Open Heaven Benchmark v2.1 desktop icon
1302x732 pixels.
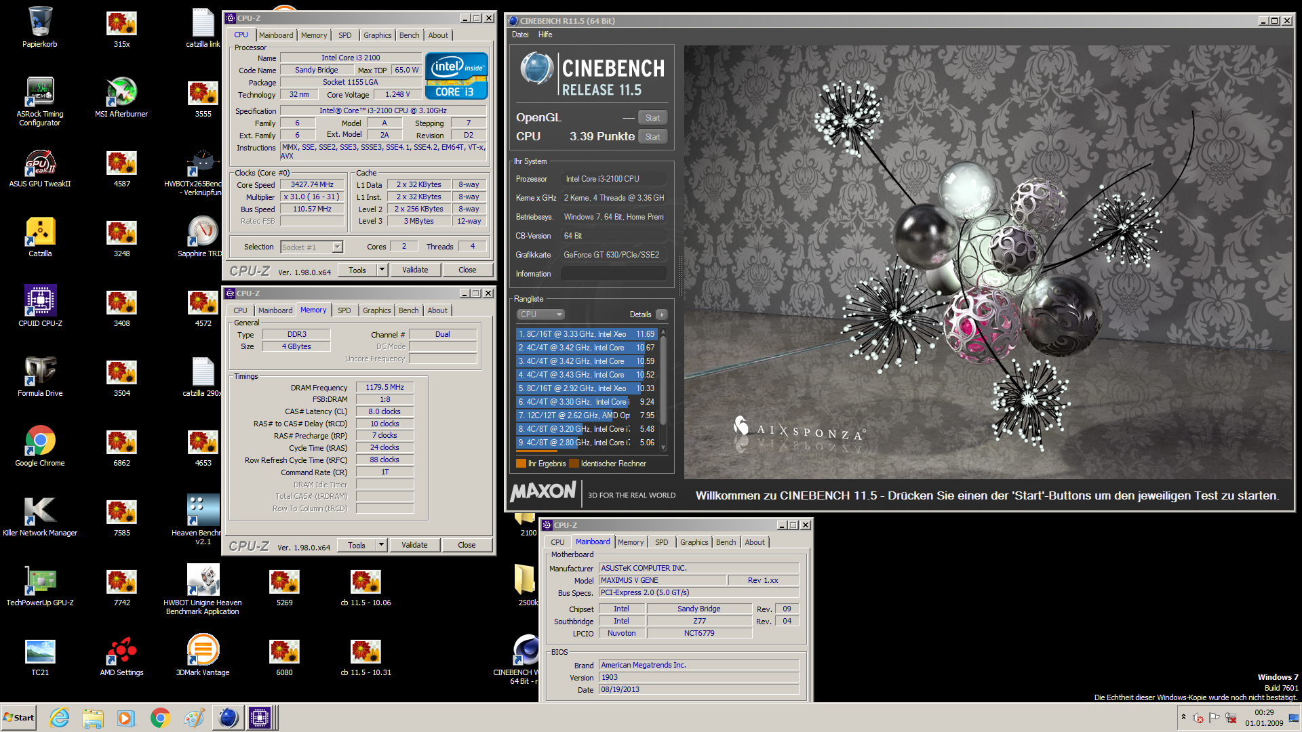pyautogui.click(x=203, y=519)
